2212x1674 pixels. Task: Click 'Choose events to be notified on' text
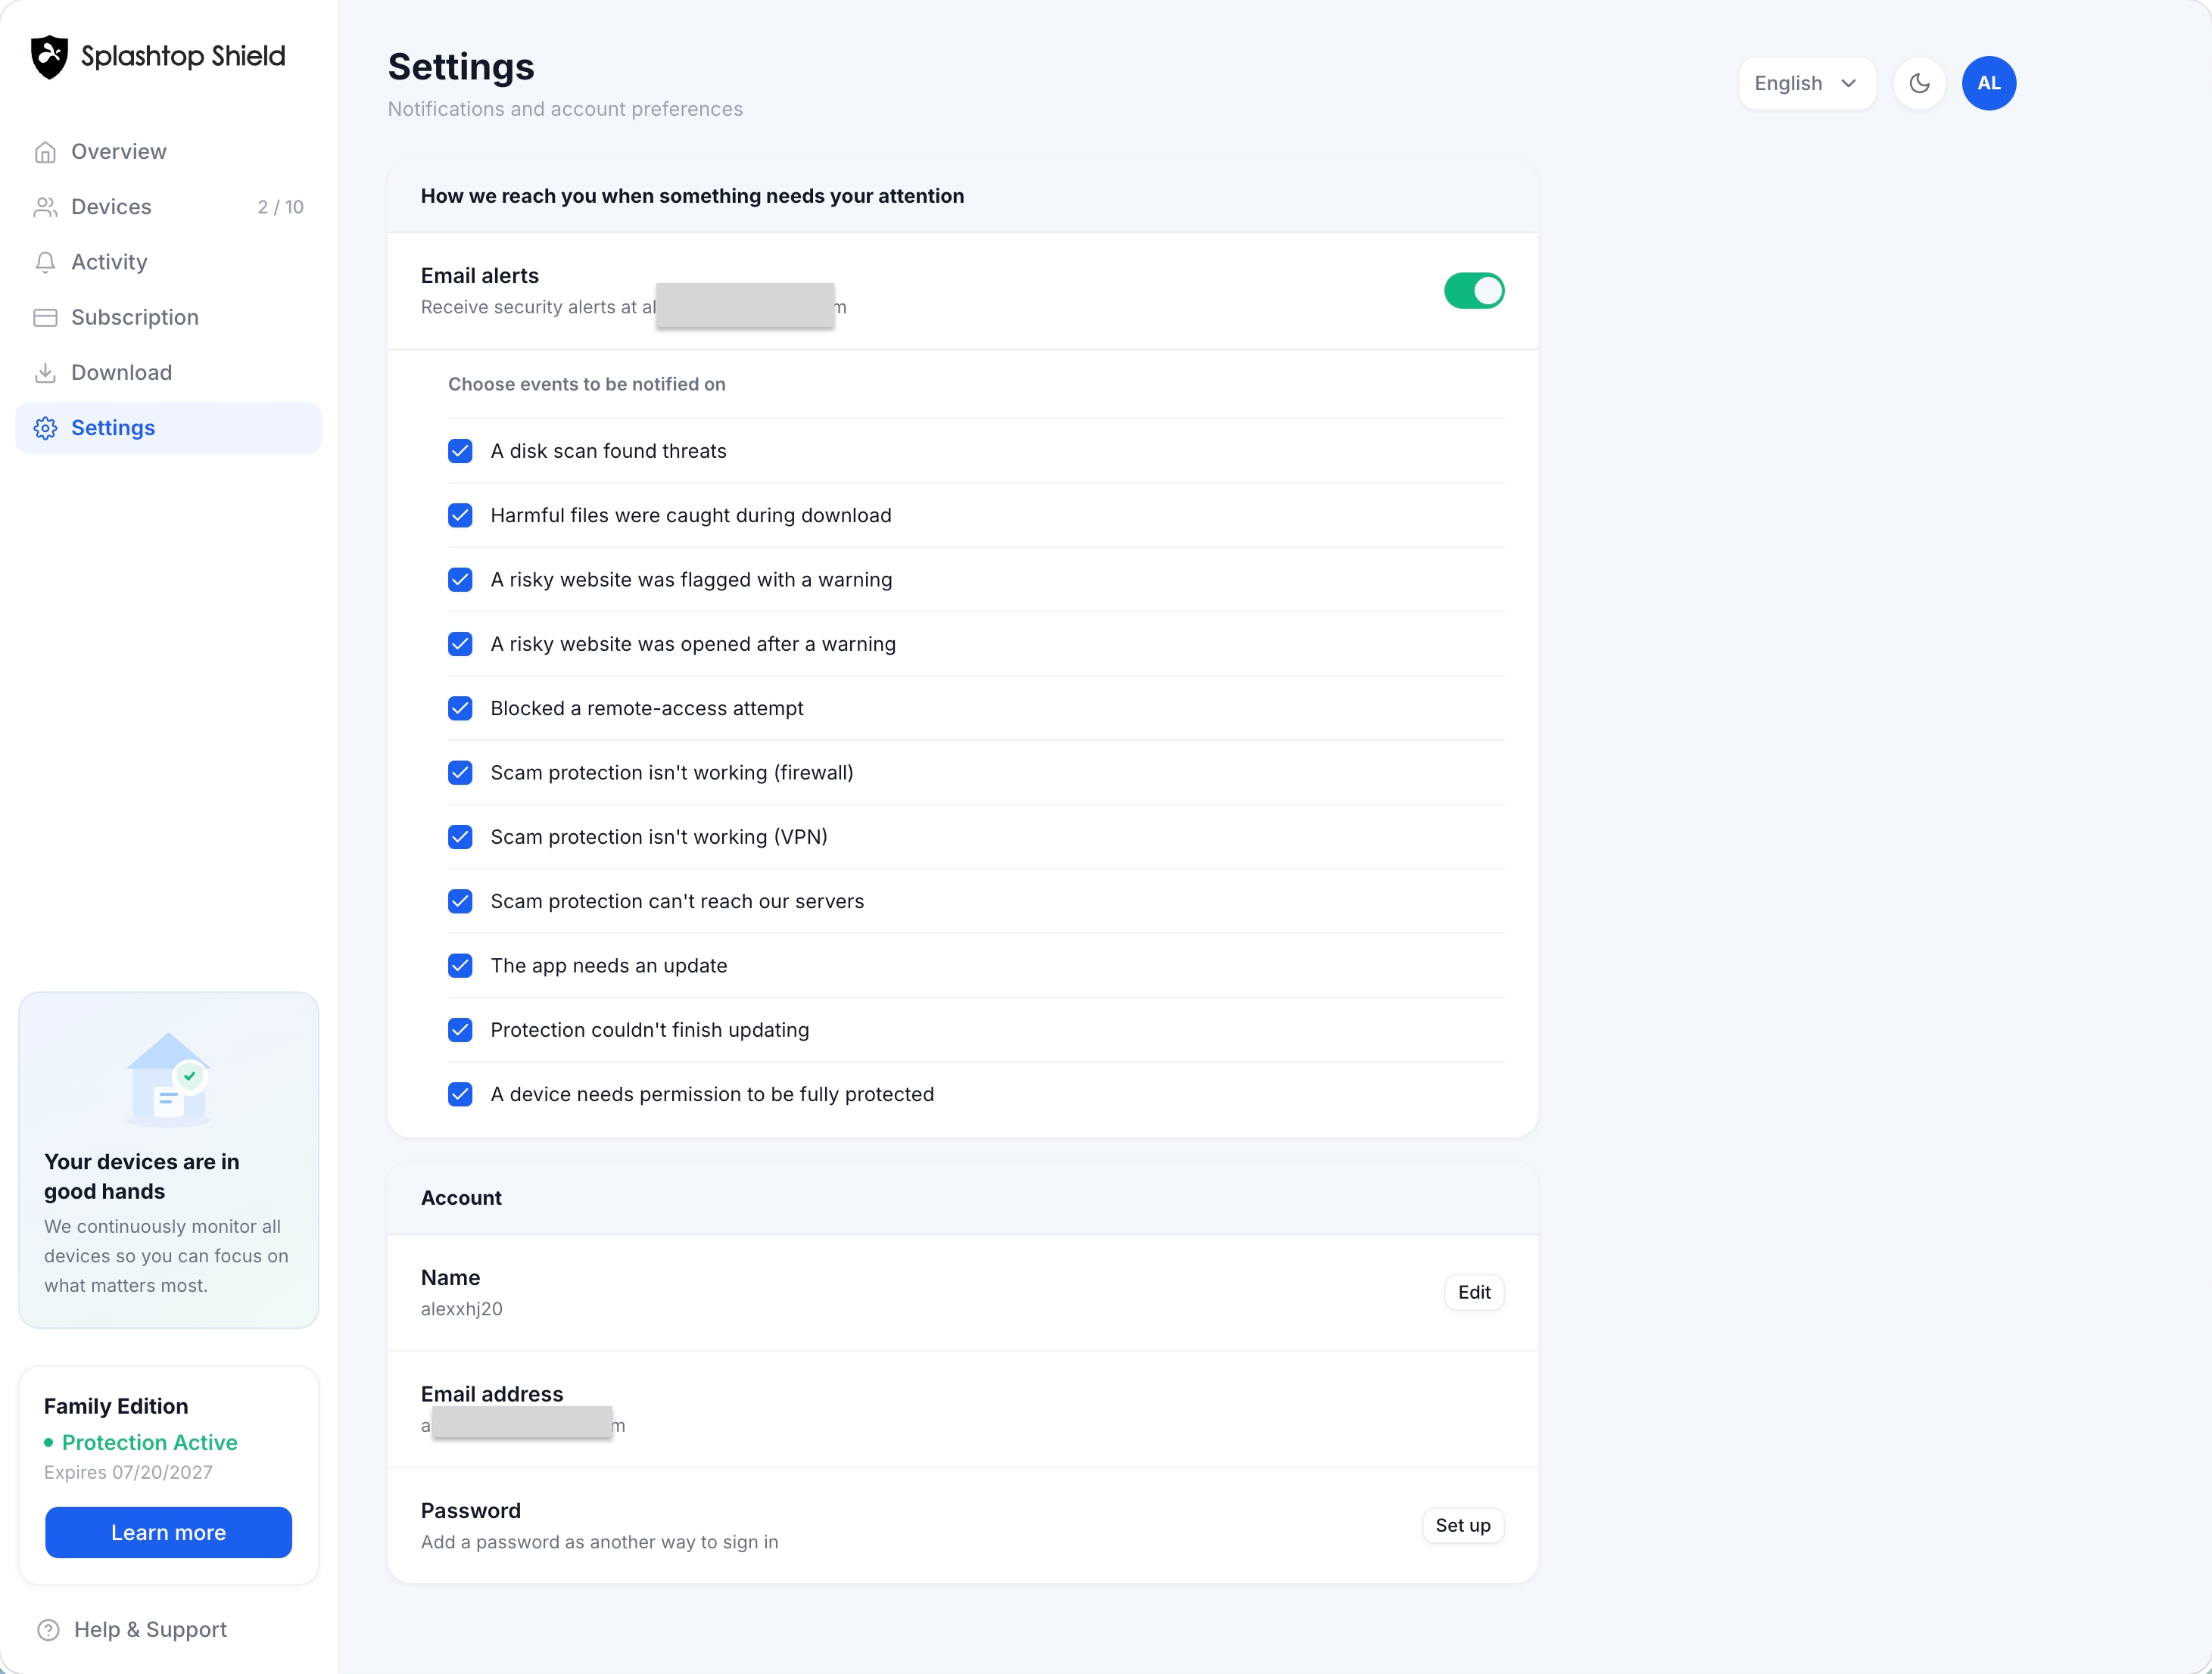[587, 384]
